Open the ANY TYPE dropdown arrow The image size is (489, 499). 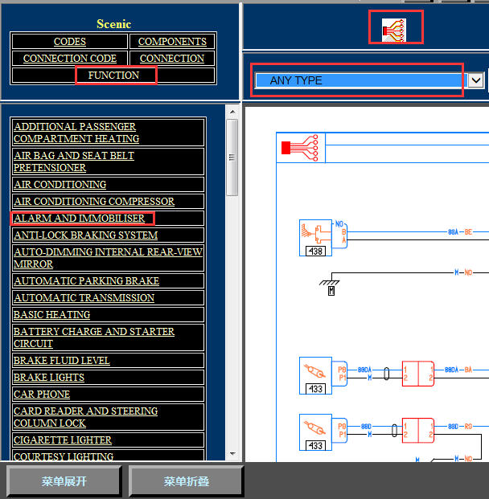point(476,80)
